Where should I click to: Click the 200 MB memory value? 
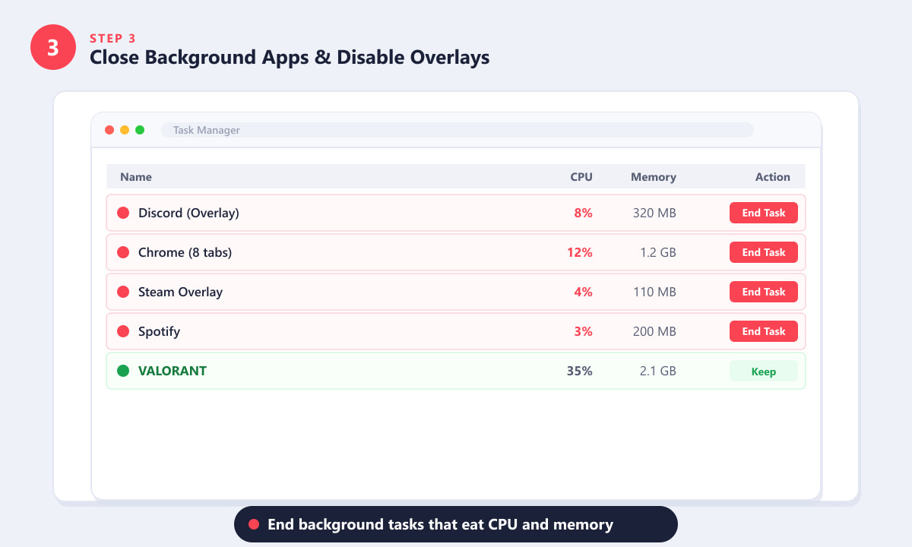click(x=654, y=331)
